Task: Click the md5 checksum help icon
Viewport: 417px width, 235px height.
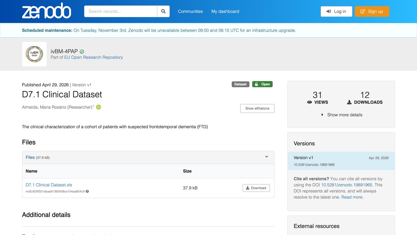Action: pos(87,192)
